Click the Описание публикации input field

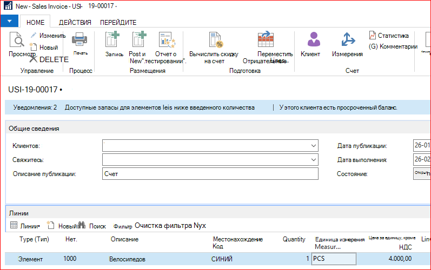click(x=210, y=174)
